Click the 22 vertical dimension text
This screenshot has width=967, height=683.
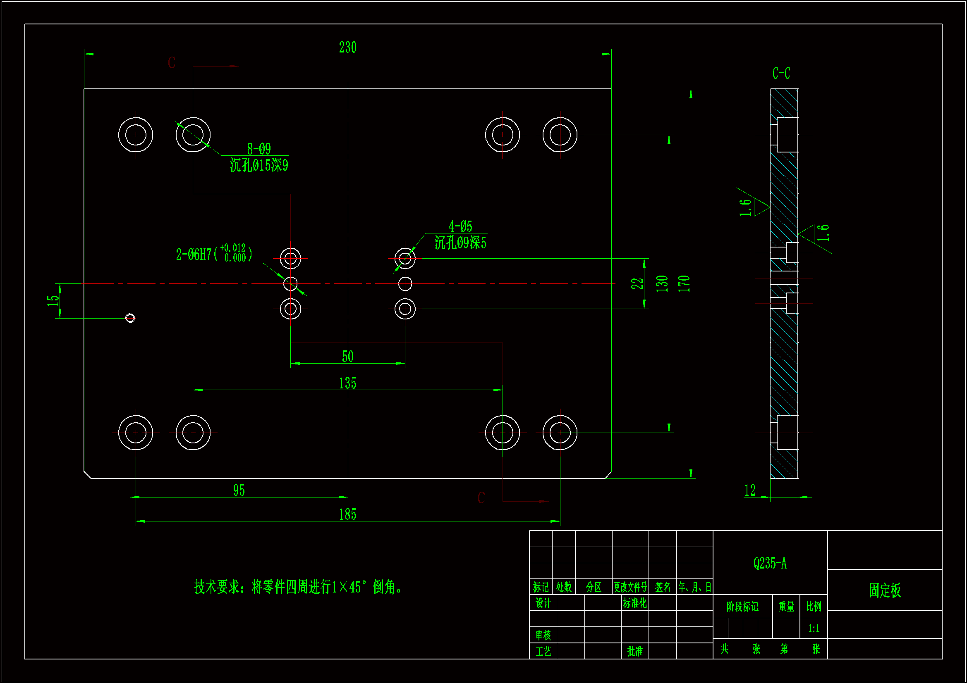637,283
